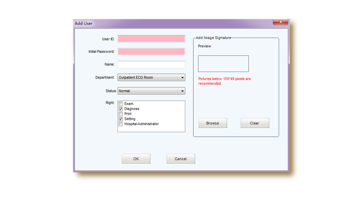The image size is (363, 203).
Task: Enable the Exam. right checkbox
Action: (x=121, y=104)
